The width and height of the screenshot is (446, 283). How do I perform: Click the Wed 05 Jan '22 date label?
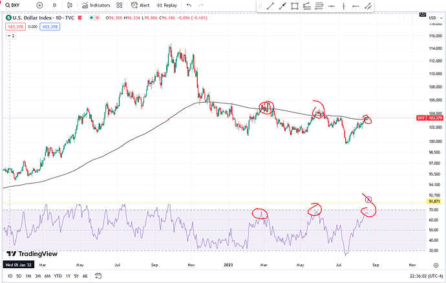pos(19,265)
